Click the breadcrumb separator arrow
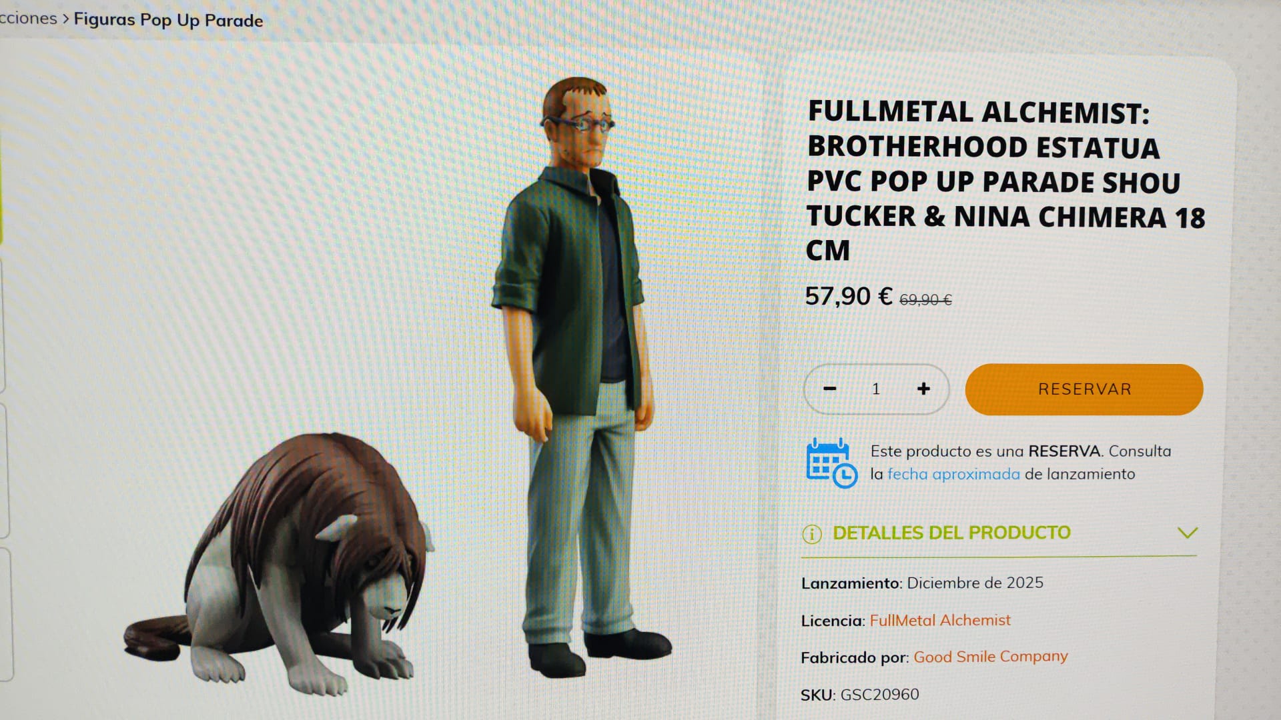This screenshot has width=1281, height=720. pyautogui.click(x=65, y=19)
